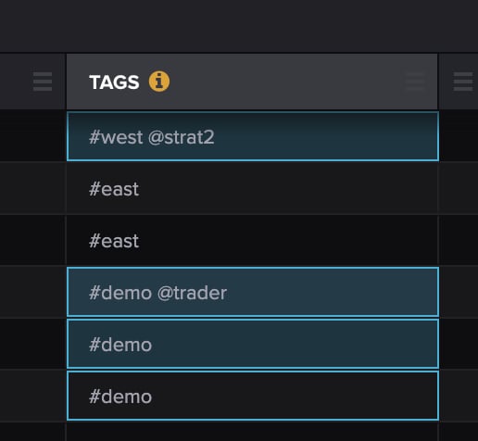Select the last #demo cell with dark background

tap(253, 396)
